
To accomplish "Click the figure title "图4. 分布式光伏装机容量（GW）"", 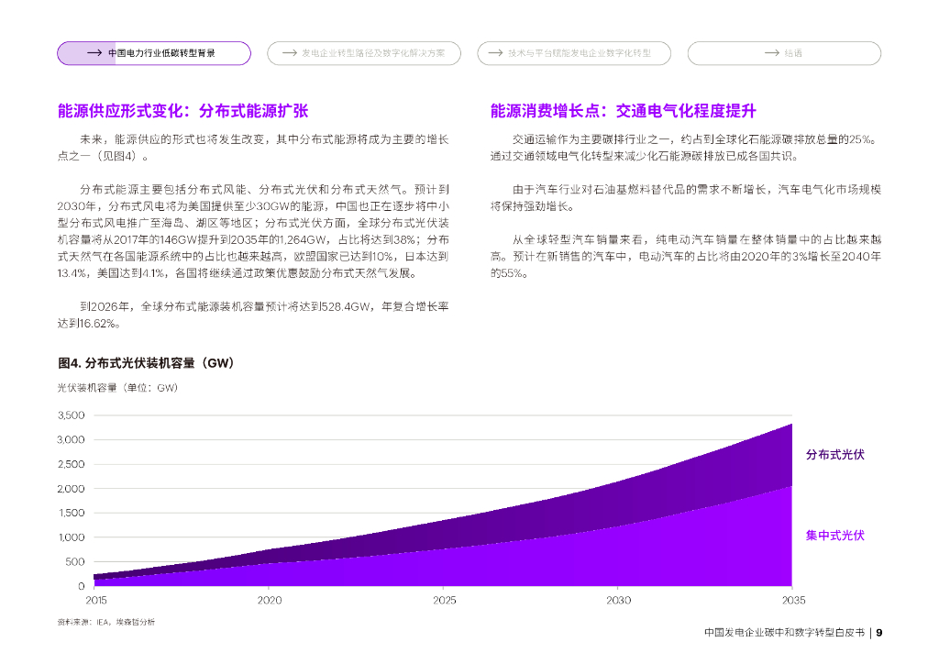I will coord(143,362).
